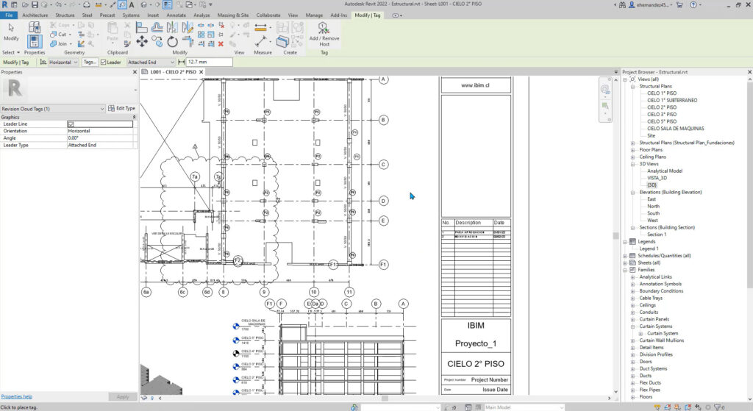Open the Properties help link
Screen dimensions: 753x411
(x=16, y=396)
